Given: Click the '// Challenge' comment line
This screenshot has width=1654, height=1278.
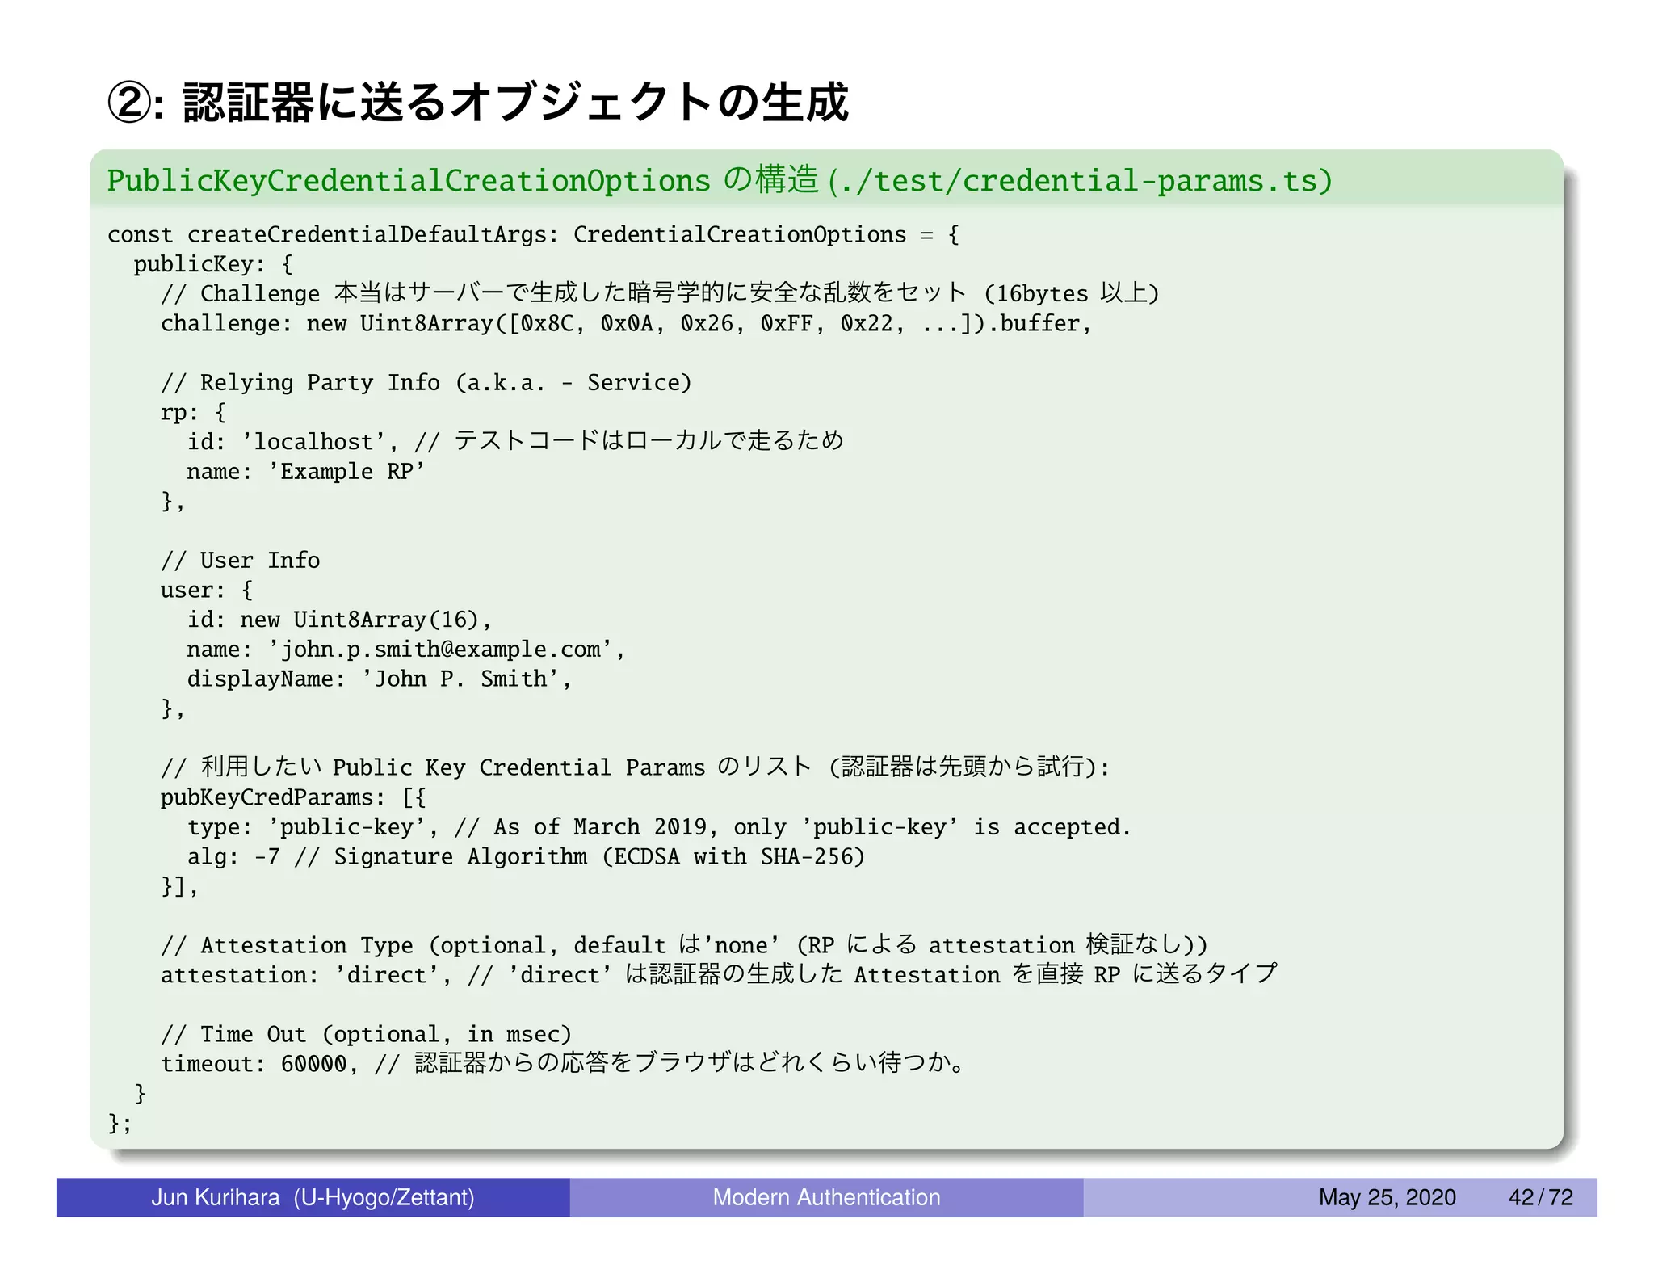Looking at the screenshot, I should [660, 293].
